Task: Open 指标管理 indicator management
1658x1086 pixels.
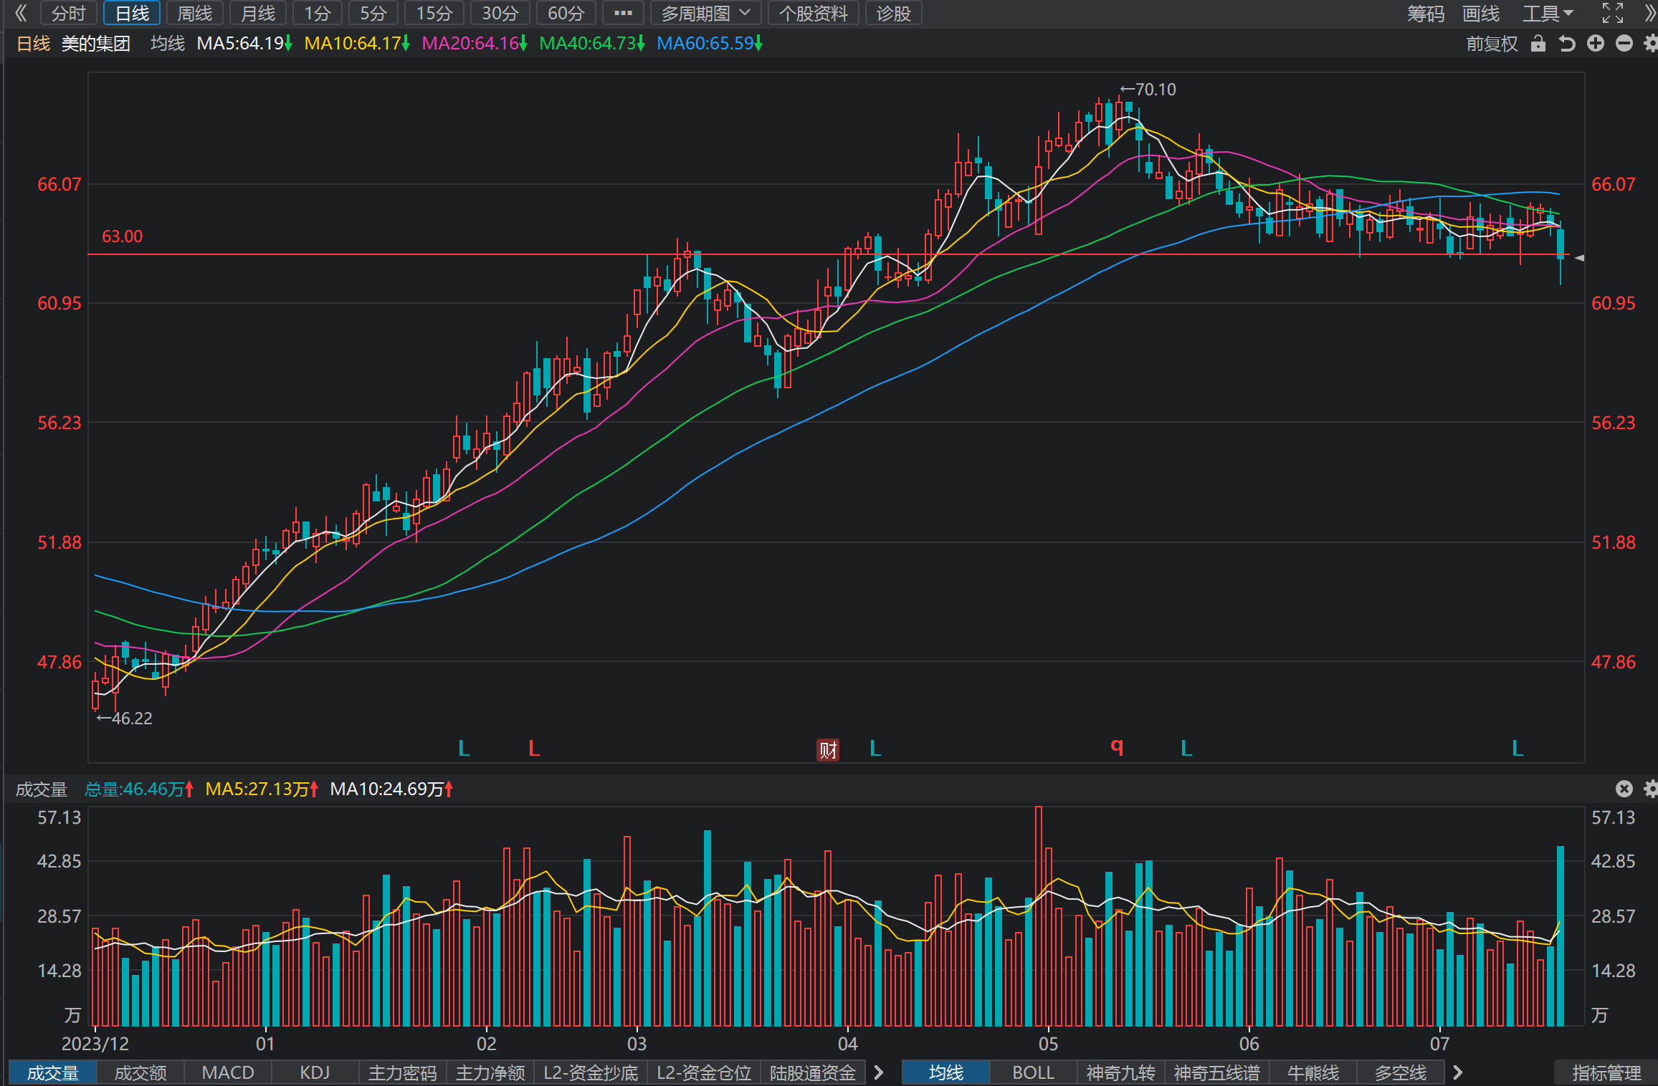Action: [x=1606, y=1072]
